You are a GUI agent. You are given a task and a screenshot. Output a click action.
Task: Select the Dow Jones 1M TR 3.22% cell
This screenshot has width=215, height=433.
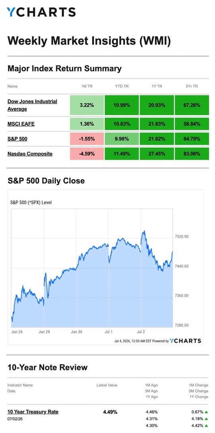click(87, 105)
